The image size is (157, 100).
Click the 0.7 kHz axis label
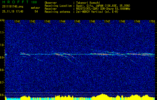(x=2, y=82)
